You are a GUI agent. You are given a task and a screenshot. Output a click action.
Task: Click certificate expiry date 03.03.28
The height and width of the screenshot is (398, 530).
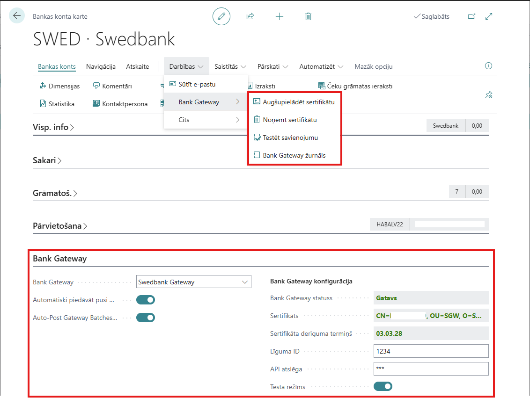coord(431,333)
